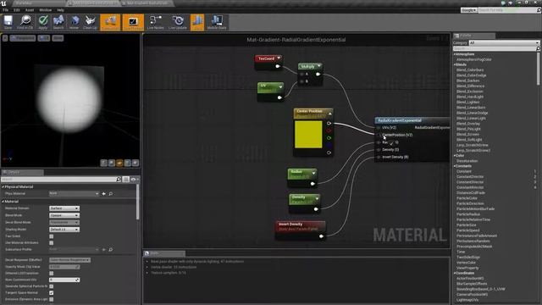Click the TexCoord node output pin
Screen dimensions: 542x305
278,66
